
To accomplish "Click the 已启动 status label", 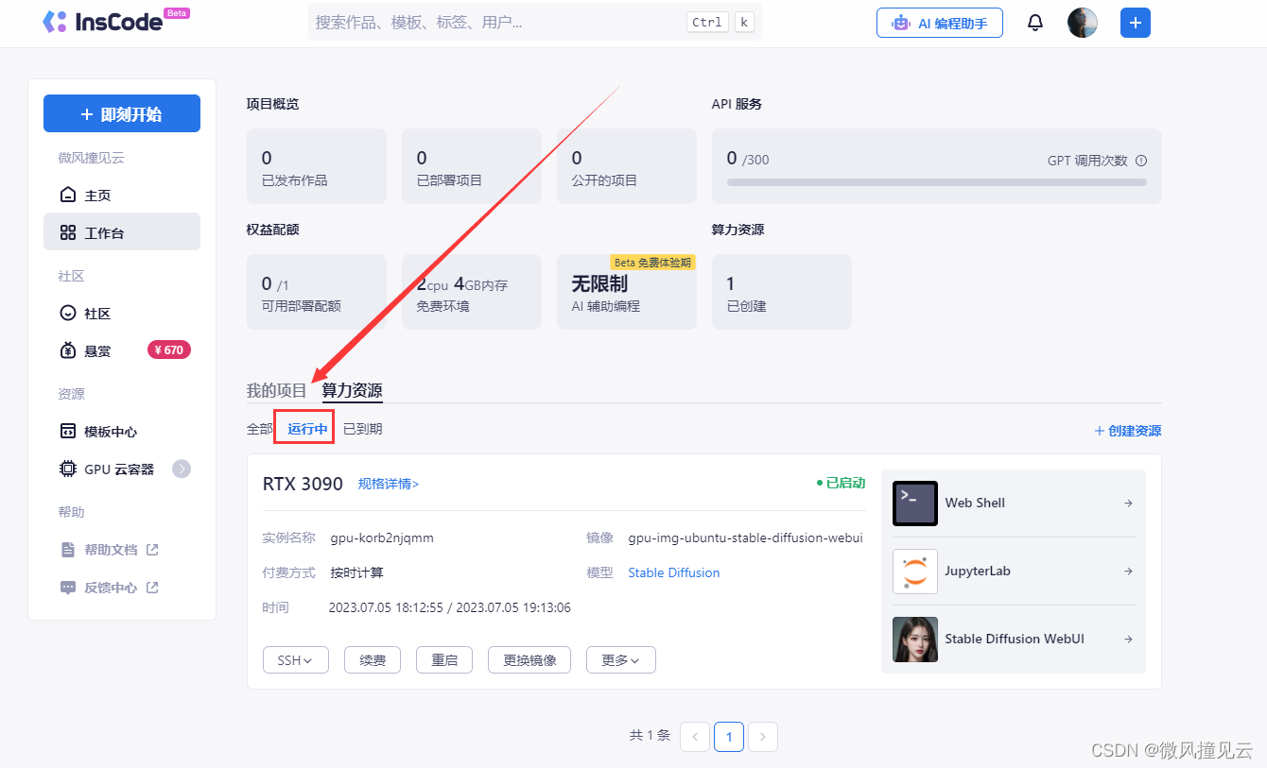I will click(x=842, y=483).
